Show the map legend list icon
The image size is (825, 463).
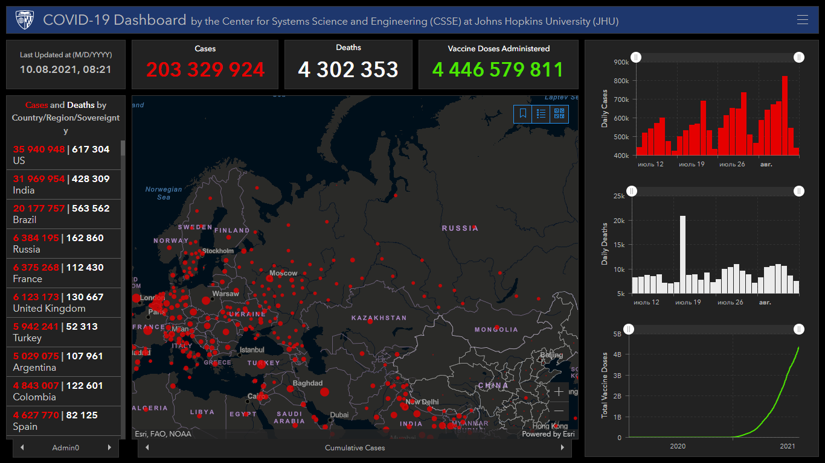[541, 113]
